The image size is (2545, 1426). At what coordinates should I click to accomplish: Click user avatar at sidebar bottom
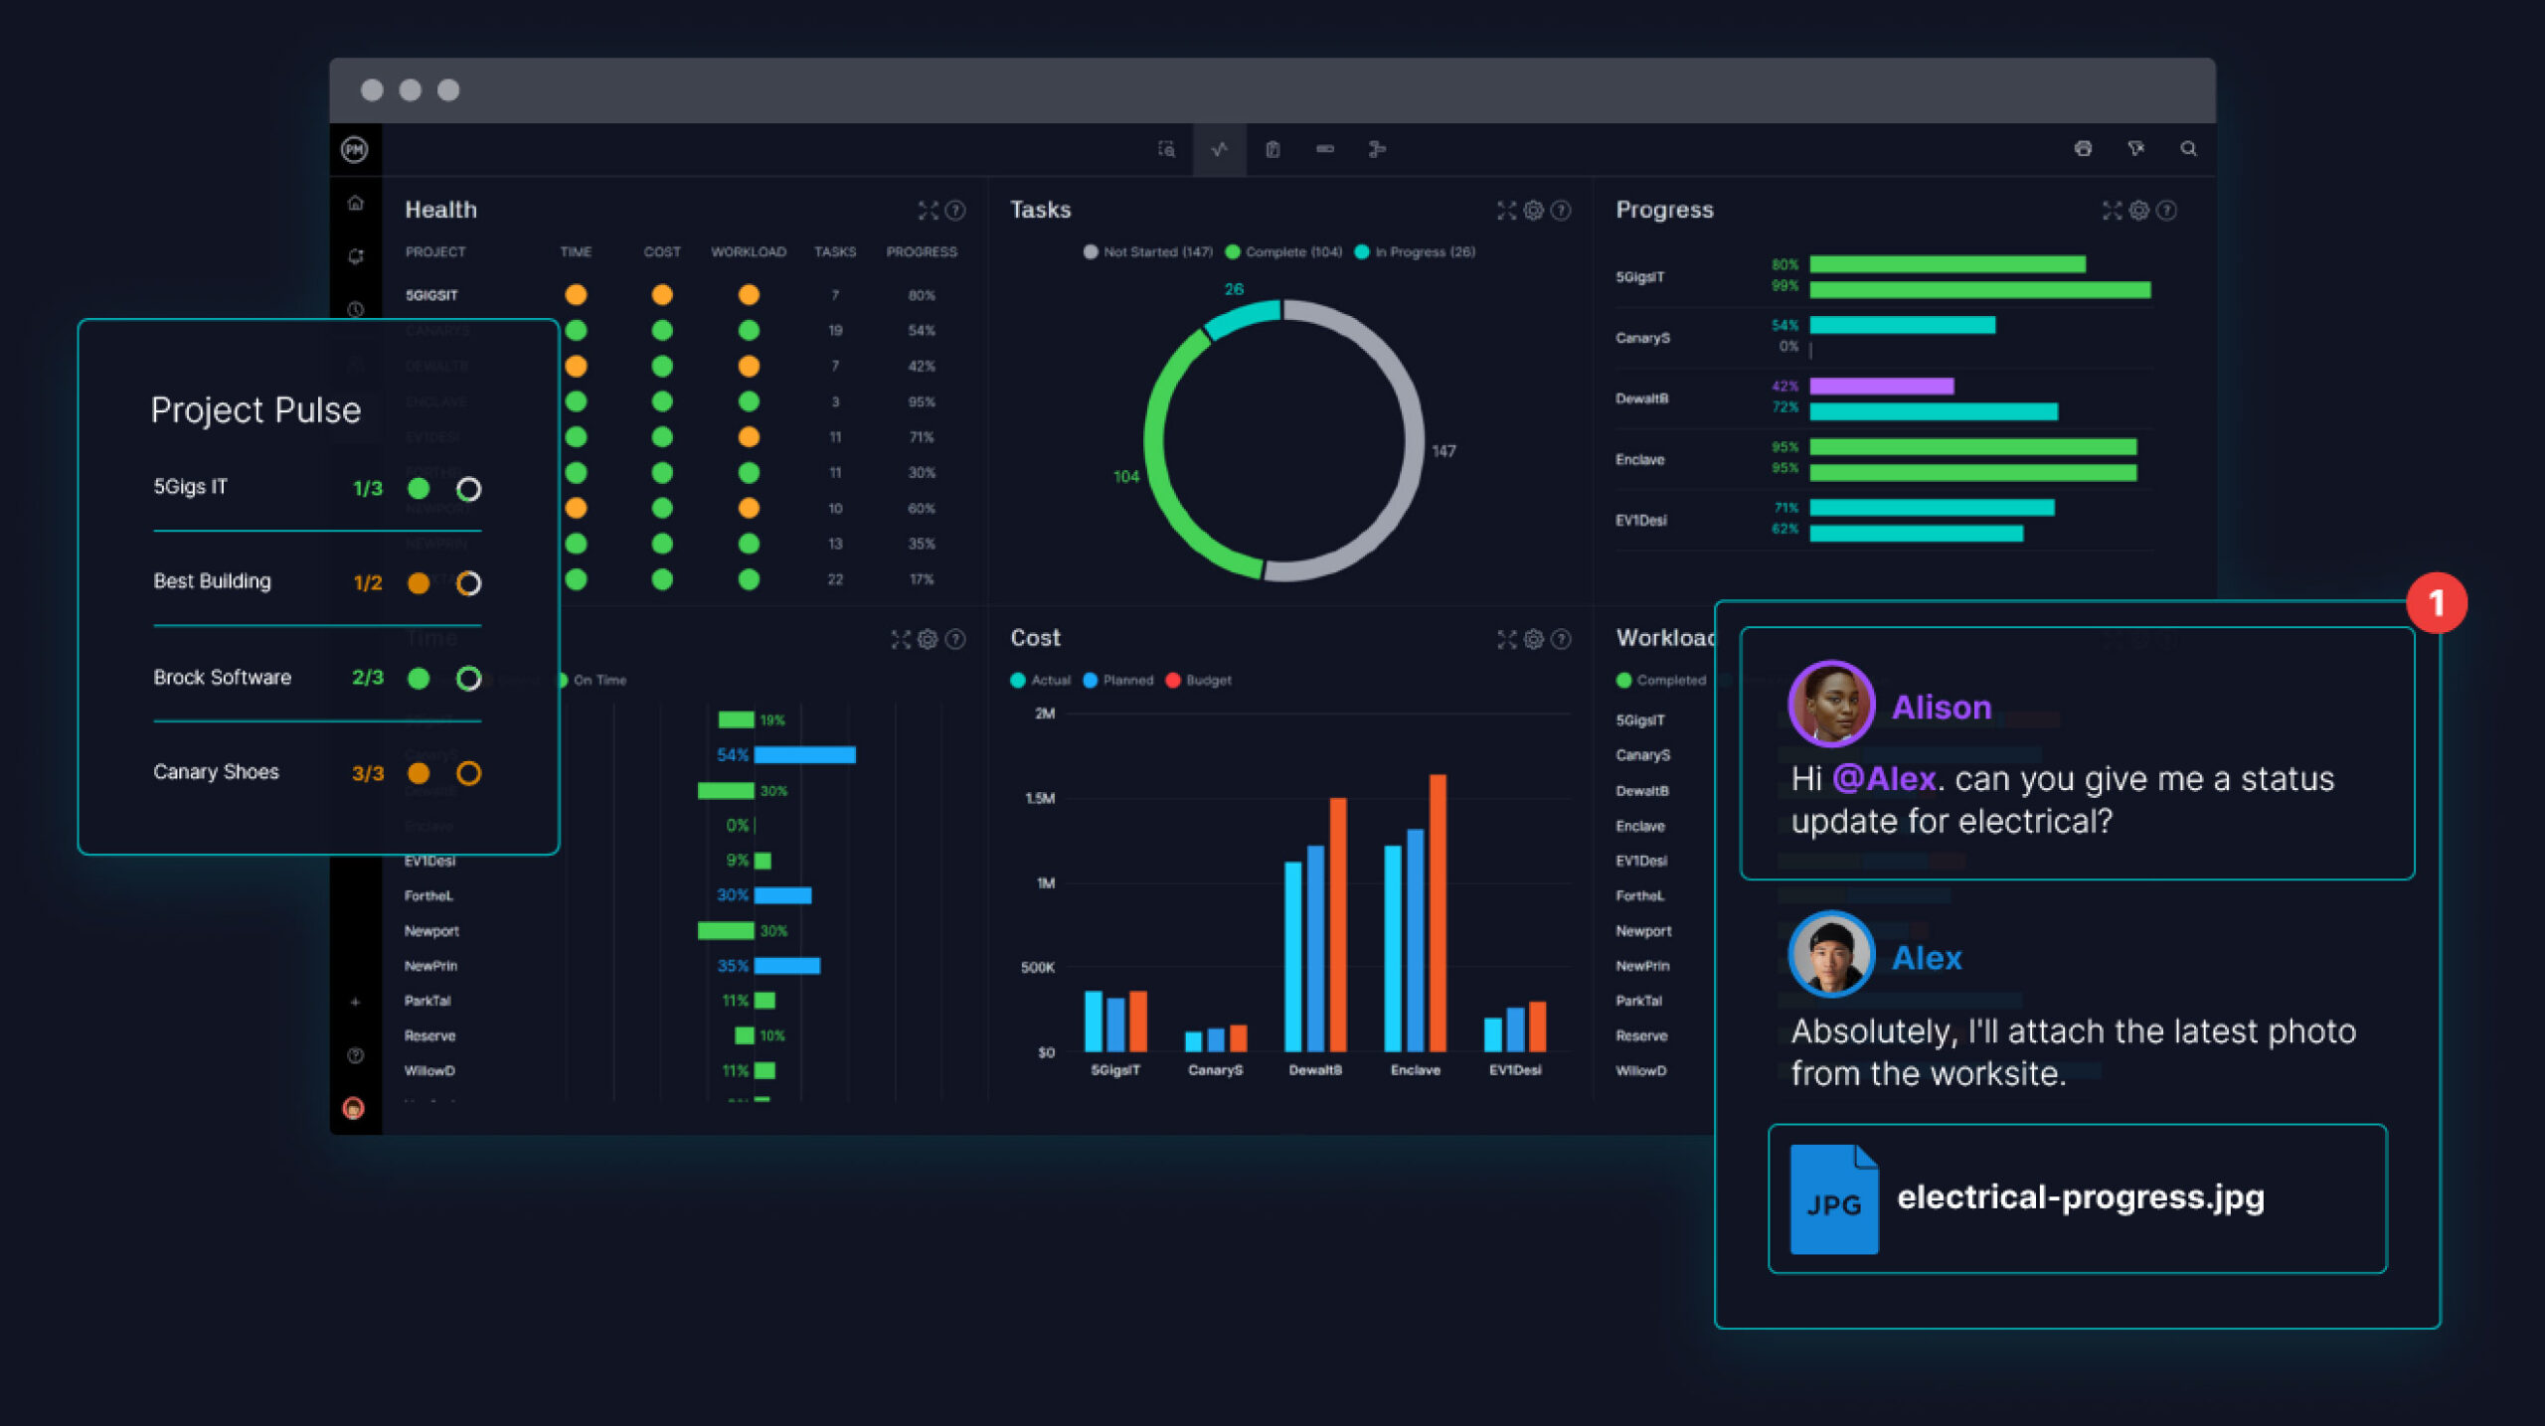[354, 1108]
